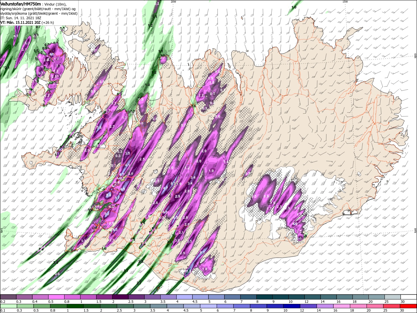Viewport: 417px width, 313px height.
Task: Pick upper scale swatch between 0.8 and 1
Action: (x=72, y=297)
